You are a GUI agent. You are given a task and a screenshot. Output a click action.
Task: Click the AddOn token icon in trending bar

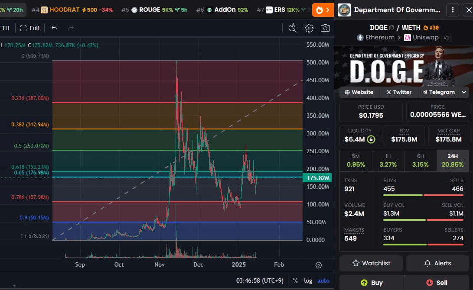pos(209,10)
